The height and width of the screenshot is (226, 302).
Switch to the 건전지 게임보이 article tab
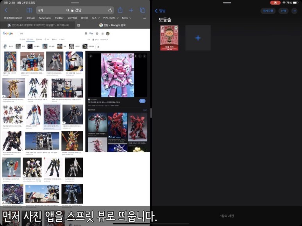pyautogui.click(x=38, y=25)
